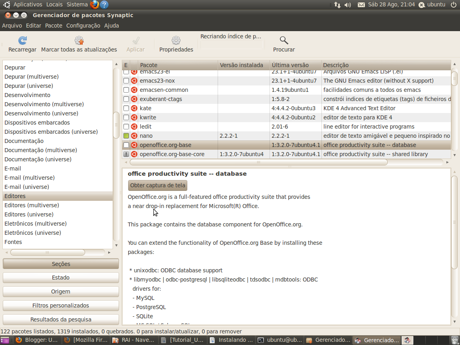Click the last application icon in taskbar
Screen dimensions: 460x345
point(407,340)
